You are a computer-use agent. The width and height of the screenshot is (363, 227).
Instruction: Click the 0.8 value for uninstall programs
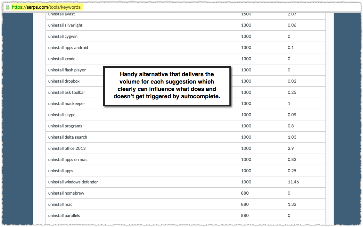click(291, 126)
